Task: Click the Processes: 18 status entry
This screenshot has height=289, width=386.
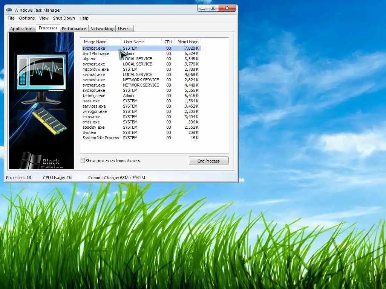Action: [x=19, y=178]
